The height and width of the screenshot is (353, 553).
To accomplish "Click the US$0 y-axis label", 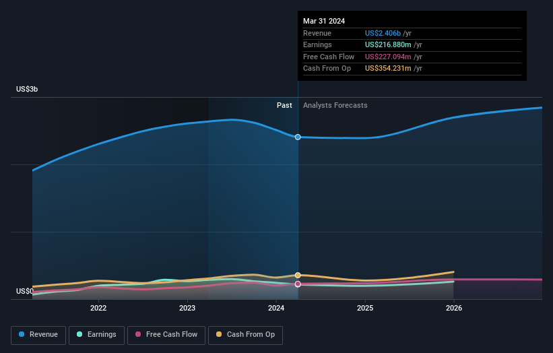I will pos(25,291).
